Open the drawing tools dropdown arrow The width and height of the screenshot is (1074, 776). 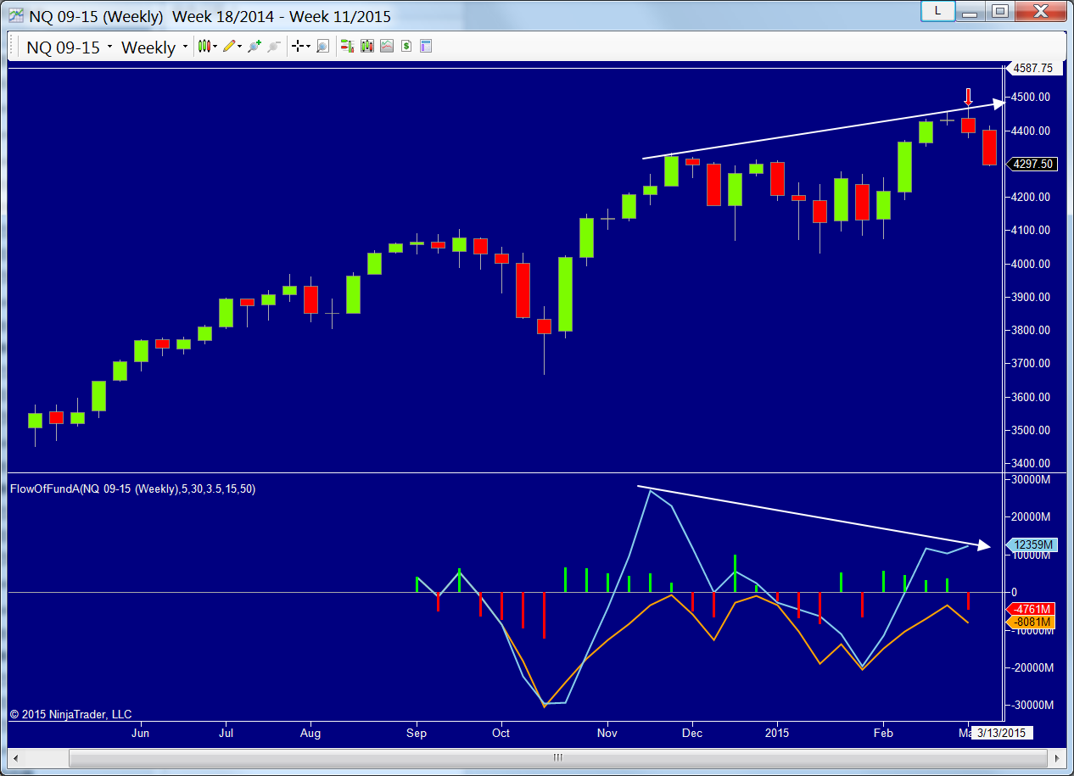coord(238,46)
